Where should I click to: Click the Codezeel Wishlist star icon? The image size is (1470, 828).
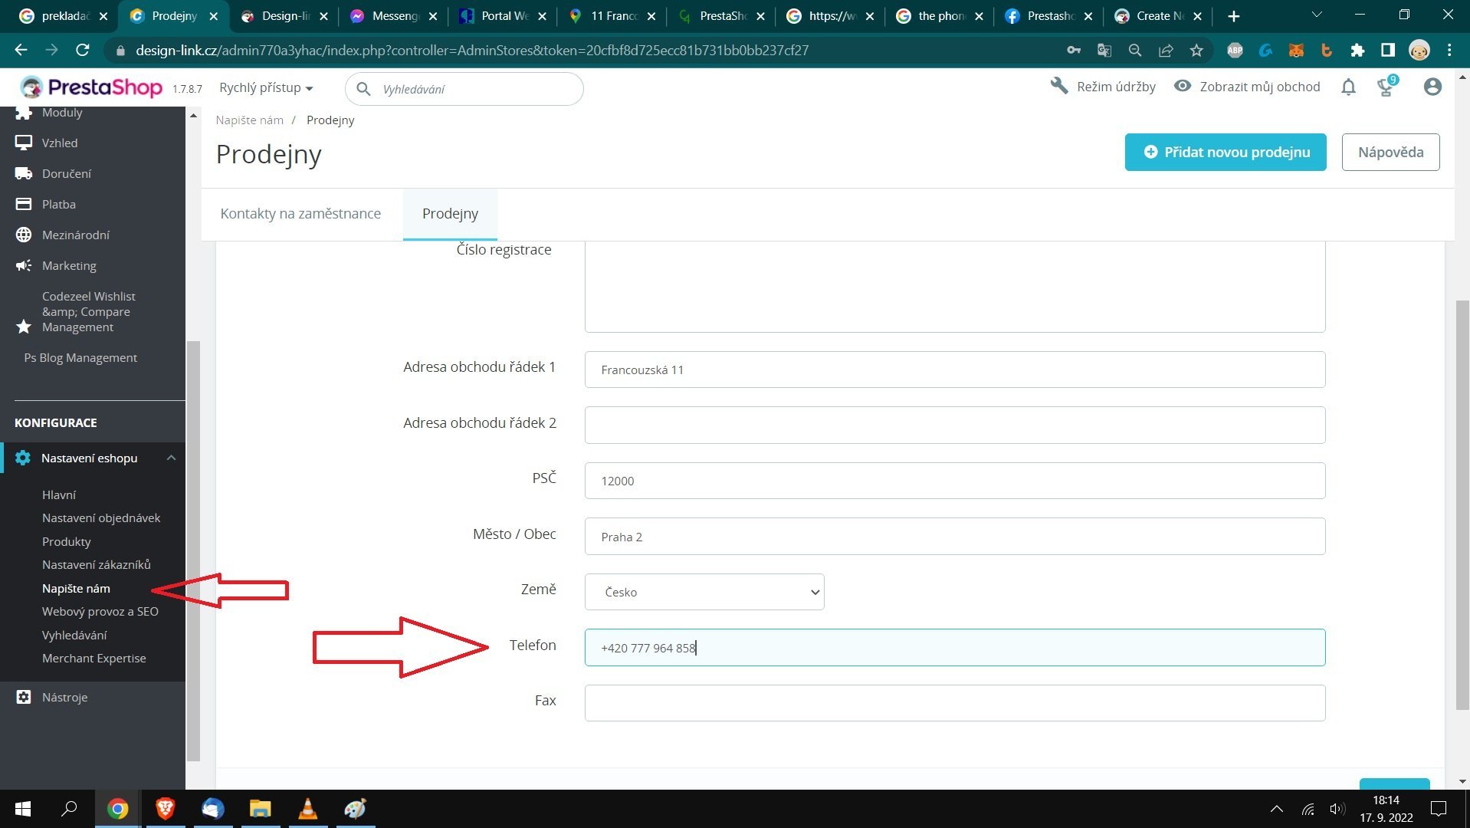click(x=24, y=327)
